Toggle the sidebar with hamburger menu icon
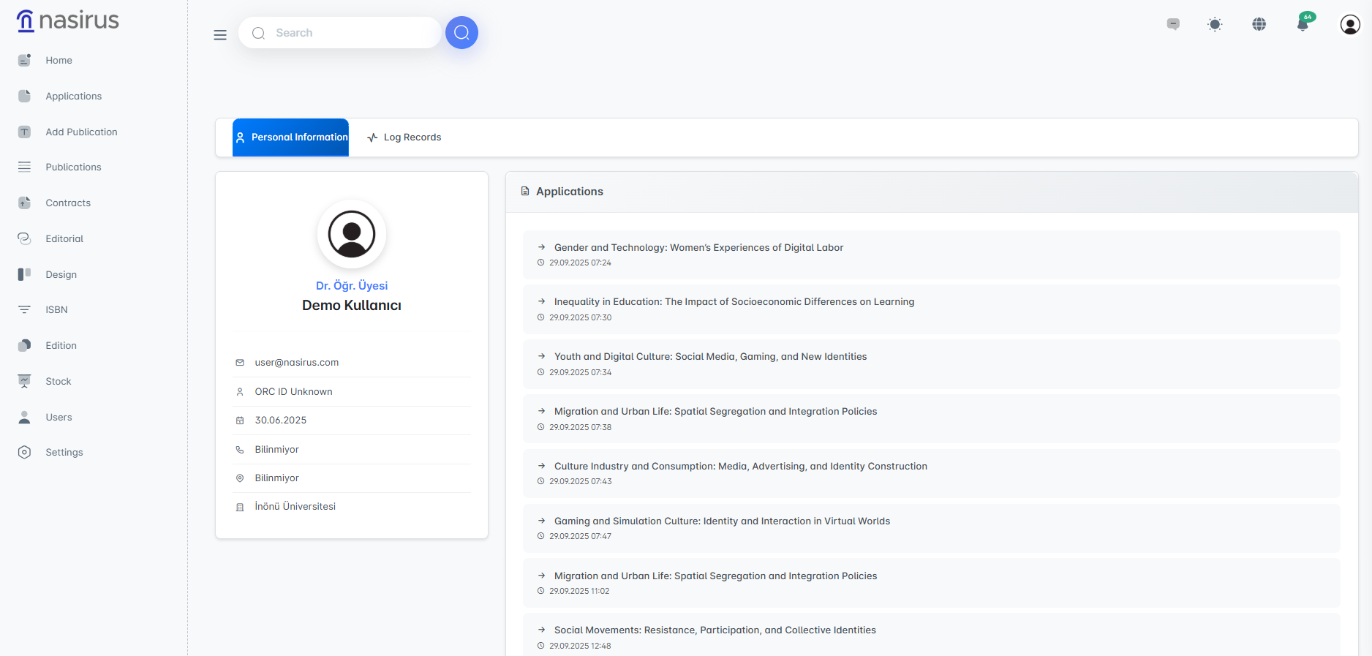 pyautogui.click(x=220, y=35)
